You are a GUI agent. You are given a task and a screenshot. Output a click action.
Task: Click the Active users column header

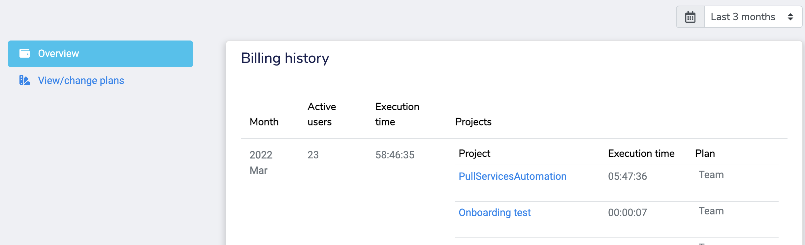tap(322, 114)
